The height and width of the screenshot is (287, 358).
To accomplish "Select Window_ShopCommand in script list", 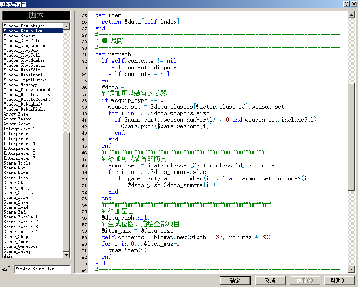I will pos(33,45).
